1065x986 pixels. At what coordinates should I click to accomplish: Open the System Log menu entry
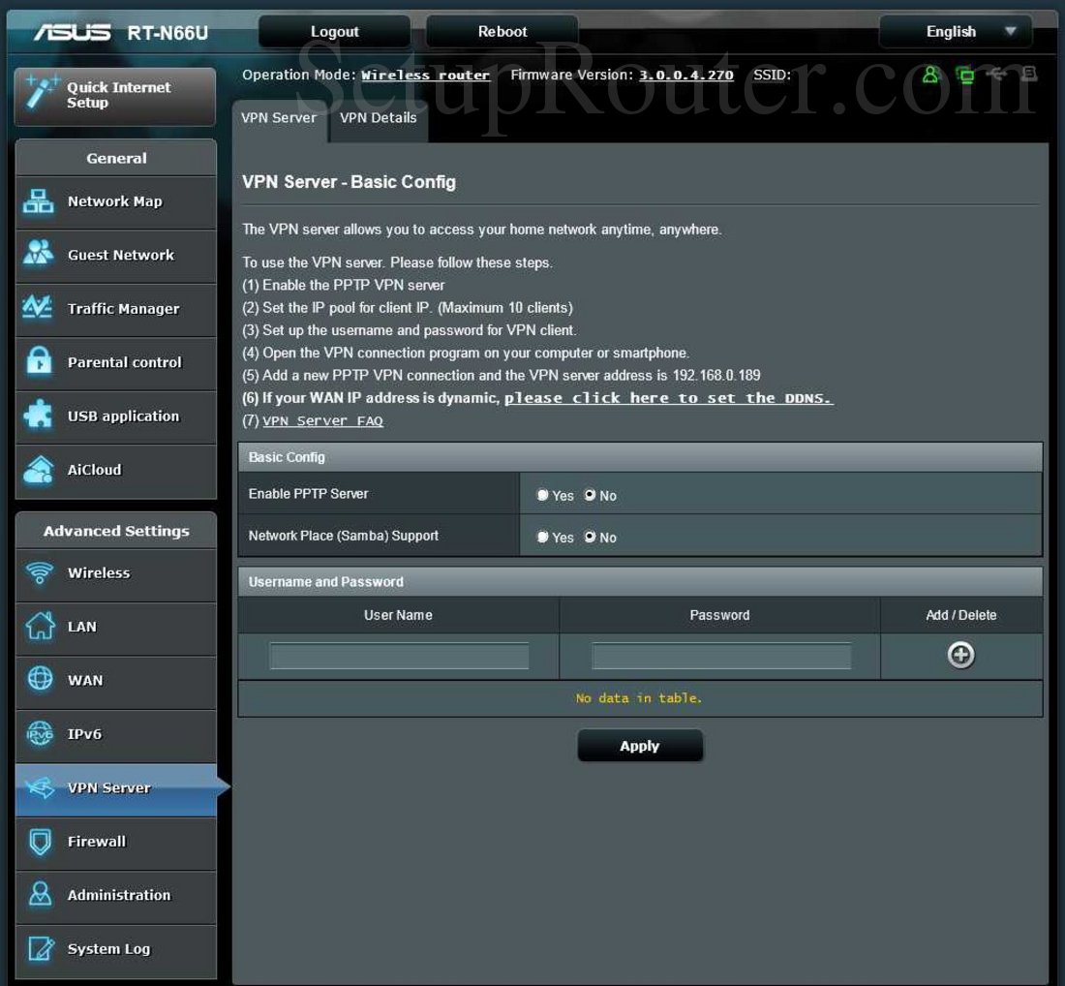[115, 950]
